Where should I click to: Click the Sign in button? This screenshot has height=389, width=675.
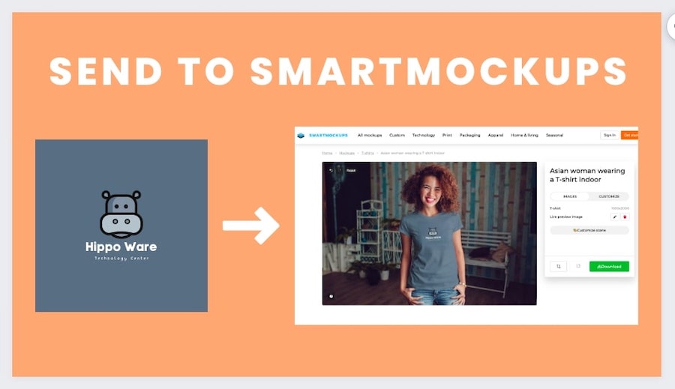(610, 135)
